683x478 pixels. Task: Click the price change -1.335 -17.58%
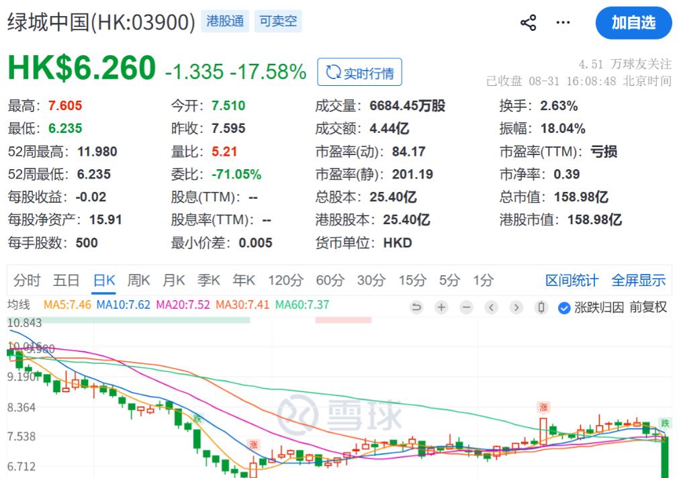point(236,72)
